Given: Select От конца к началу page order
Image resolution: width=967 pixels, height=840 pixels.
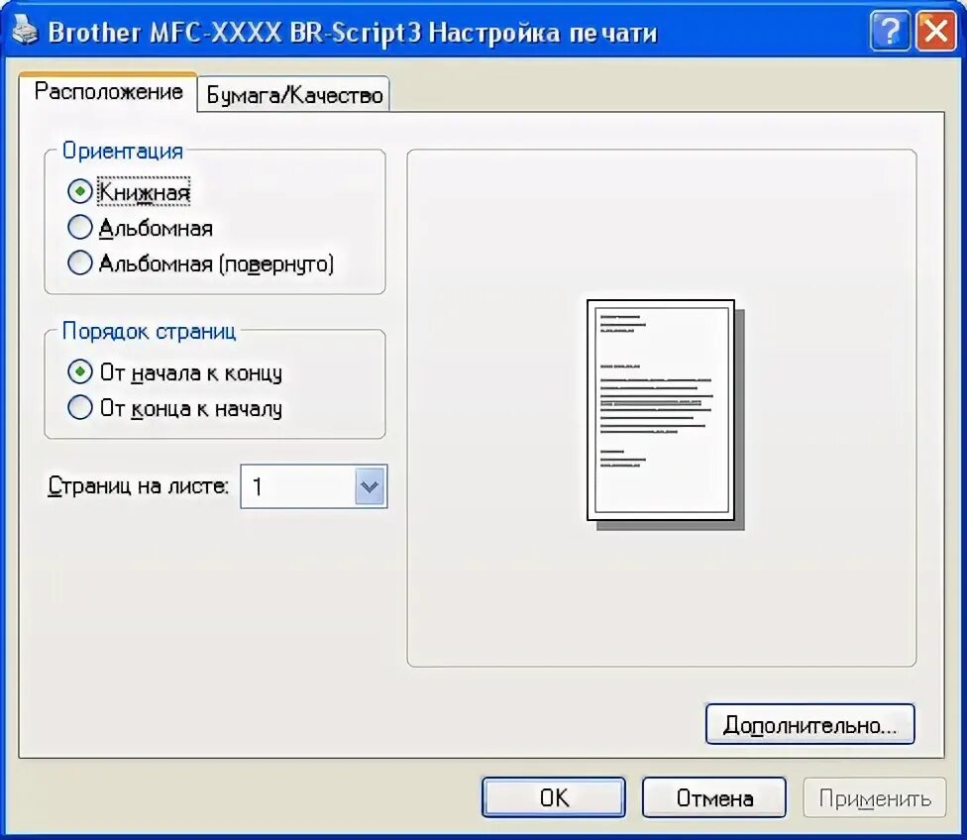Looking at the screenshot, I should (80, 408).
